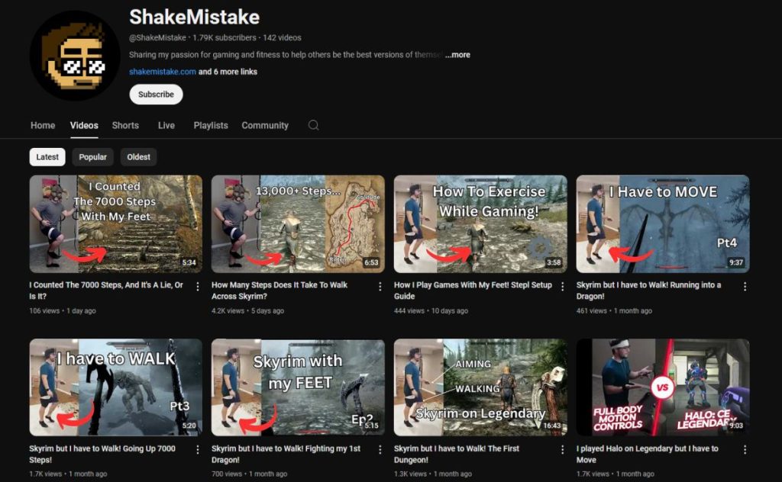
Task: Click '4.2K views • 5 days ago' text
Action: tap(248, 310)
